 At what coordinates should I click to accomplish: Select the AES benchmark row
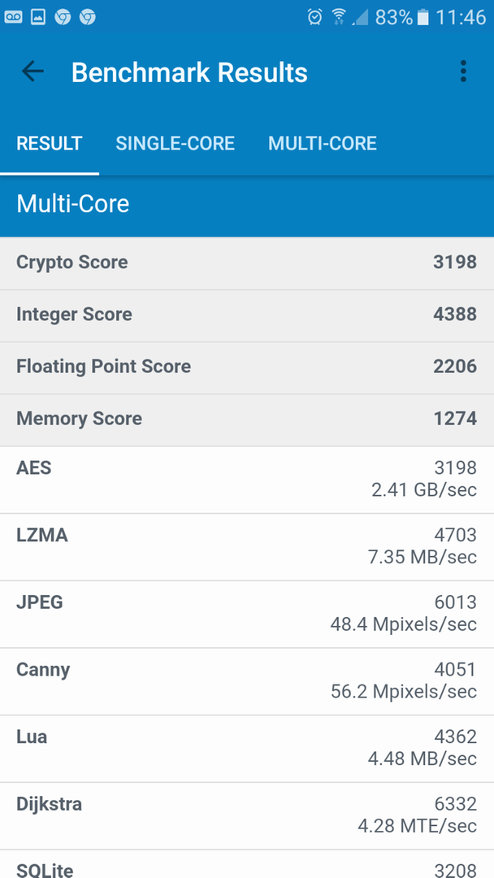click(x=247, y=480)
